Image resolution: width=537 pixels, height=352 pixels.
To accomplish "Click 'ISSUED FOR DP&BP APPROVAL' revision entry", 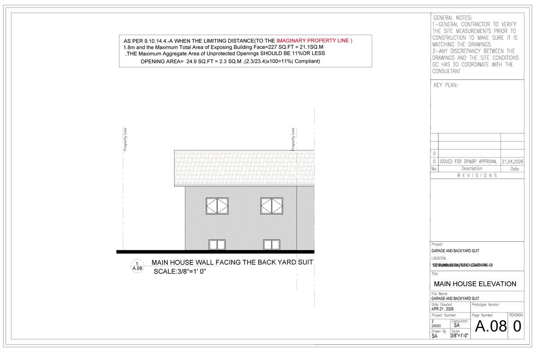I will [x=468, y=161].
